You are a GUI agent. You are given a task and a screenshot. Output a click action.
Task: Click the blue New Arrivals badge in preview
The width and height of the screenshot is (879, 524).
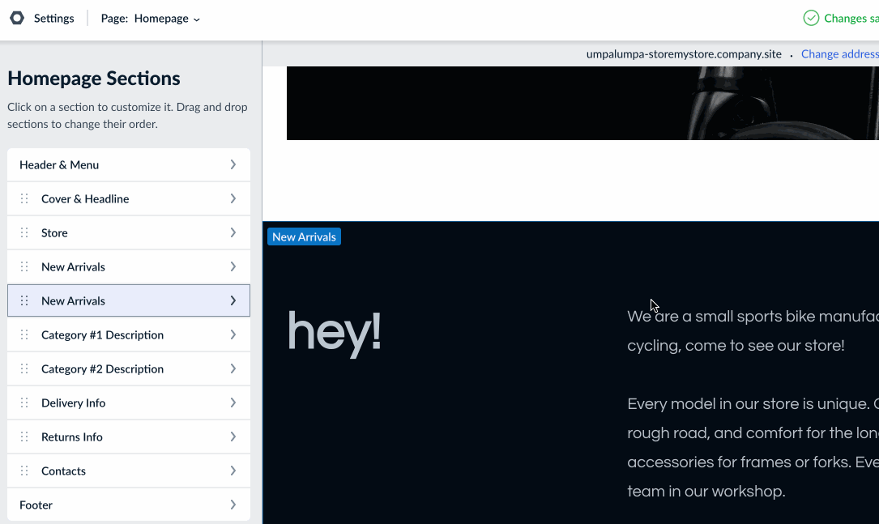pos(304,236)
